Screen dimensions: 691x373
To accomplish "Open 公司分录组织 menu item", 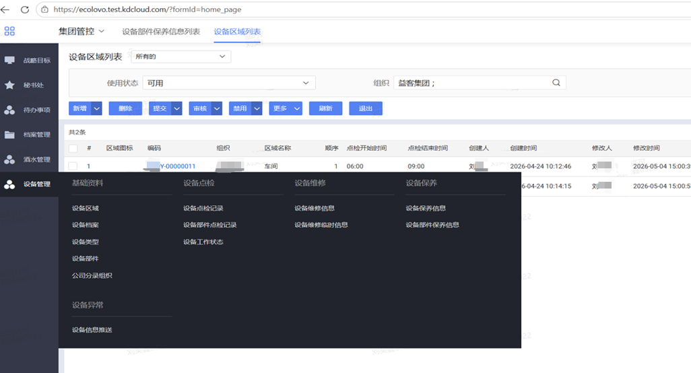I will tap(92, 275).
